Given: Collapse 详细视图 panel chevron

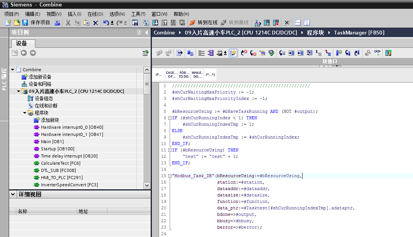Looking at the screenshot, I should (13, 194).
